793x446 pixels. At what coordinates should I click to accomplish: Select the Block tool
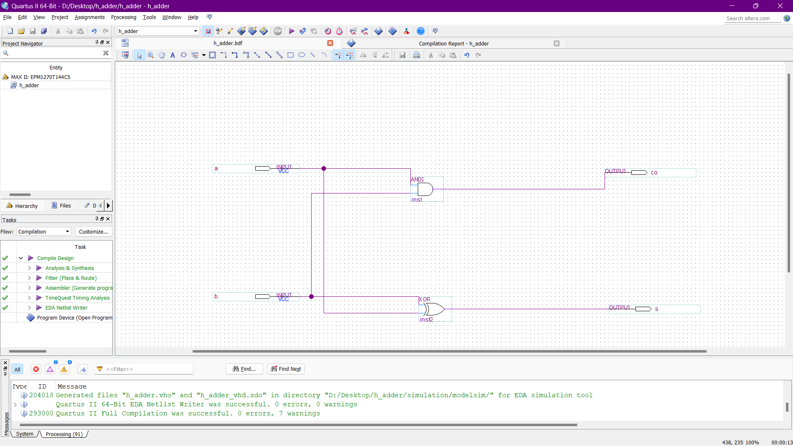tap(212, 55)
